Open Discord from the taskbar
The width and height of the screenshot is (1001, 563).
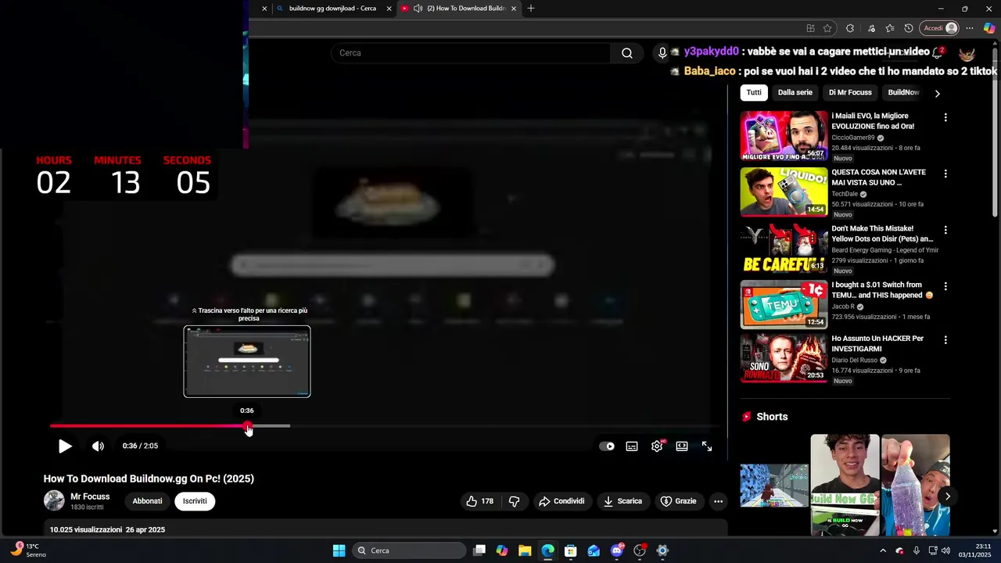pyautogui.click(x=617, y=550)
